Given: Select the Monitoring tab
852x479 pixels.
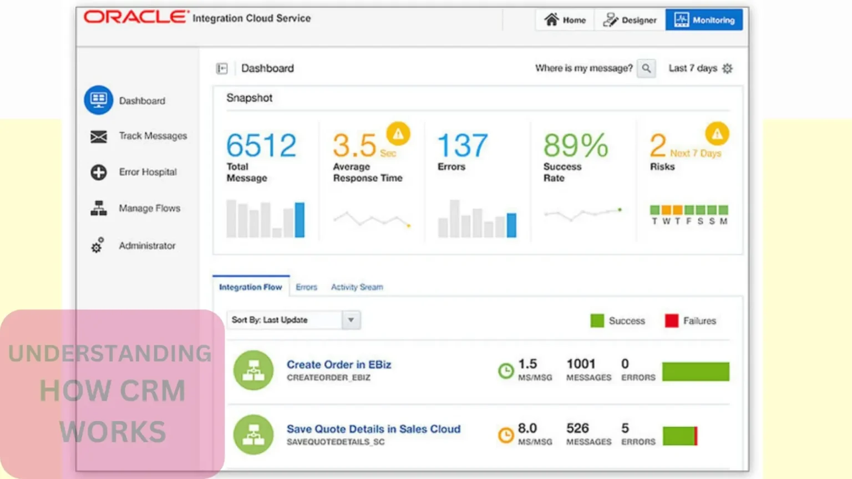Looking at the screenshot, I should pos(704,20).
